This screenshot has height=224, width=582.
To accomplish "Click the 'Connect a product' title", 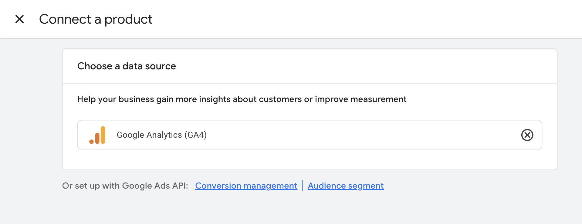I will click(96, 19).
